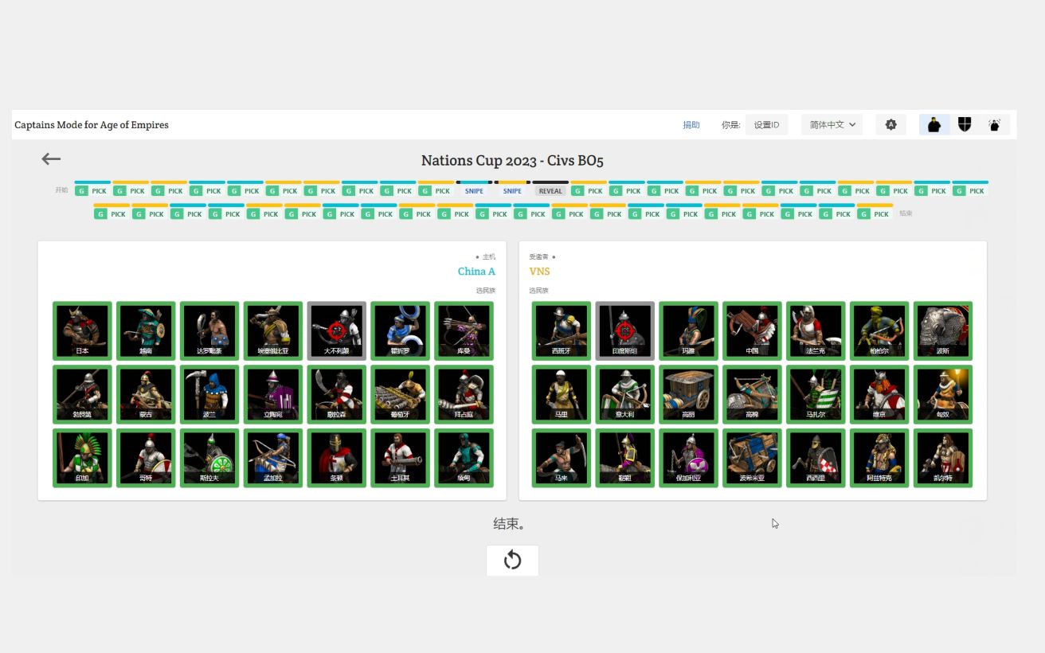Open the 简体中文 language dropdown
Image resolution: width=1045 pixels, height=653 pixels.
click(x=832, y=125)
